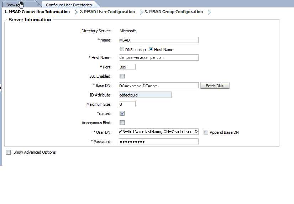Click the Base DN input field

(159, 86)
